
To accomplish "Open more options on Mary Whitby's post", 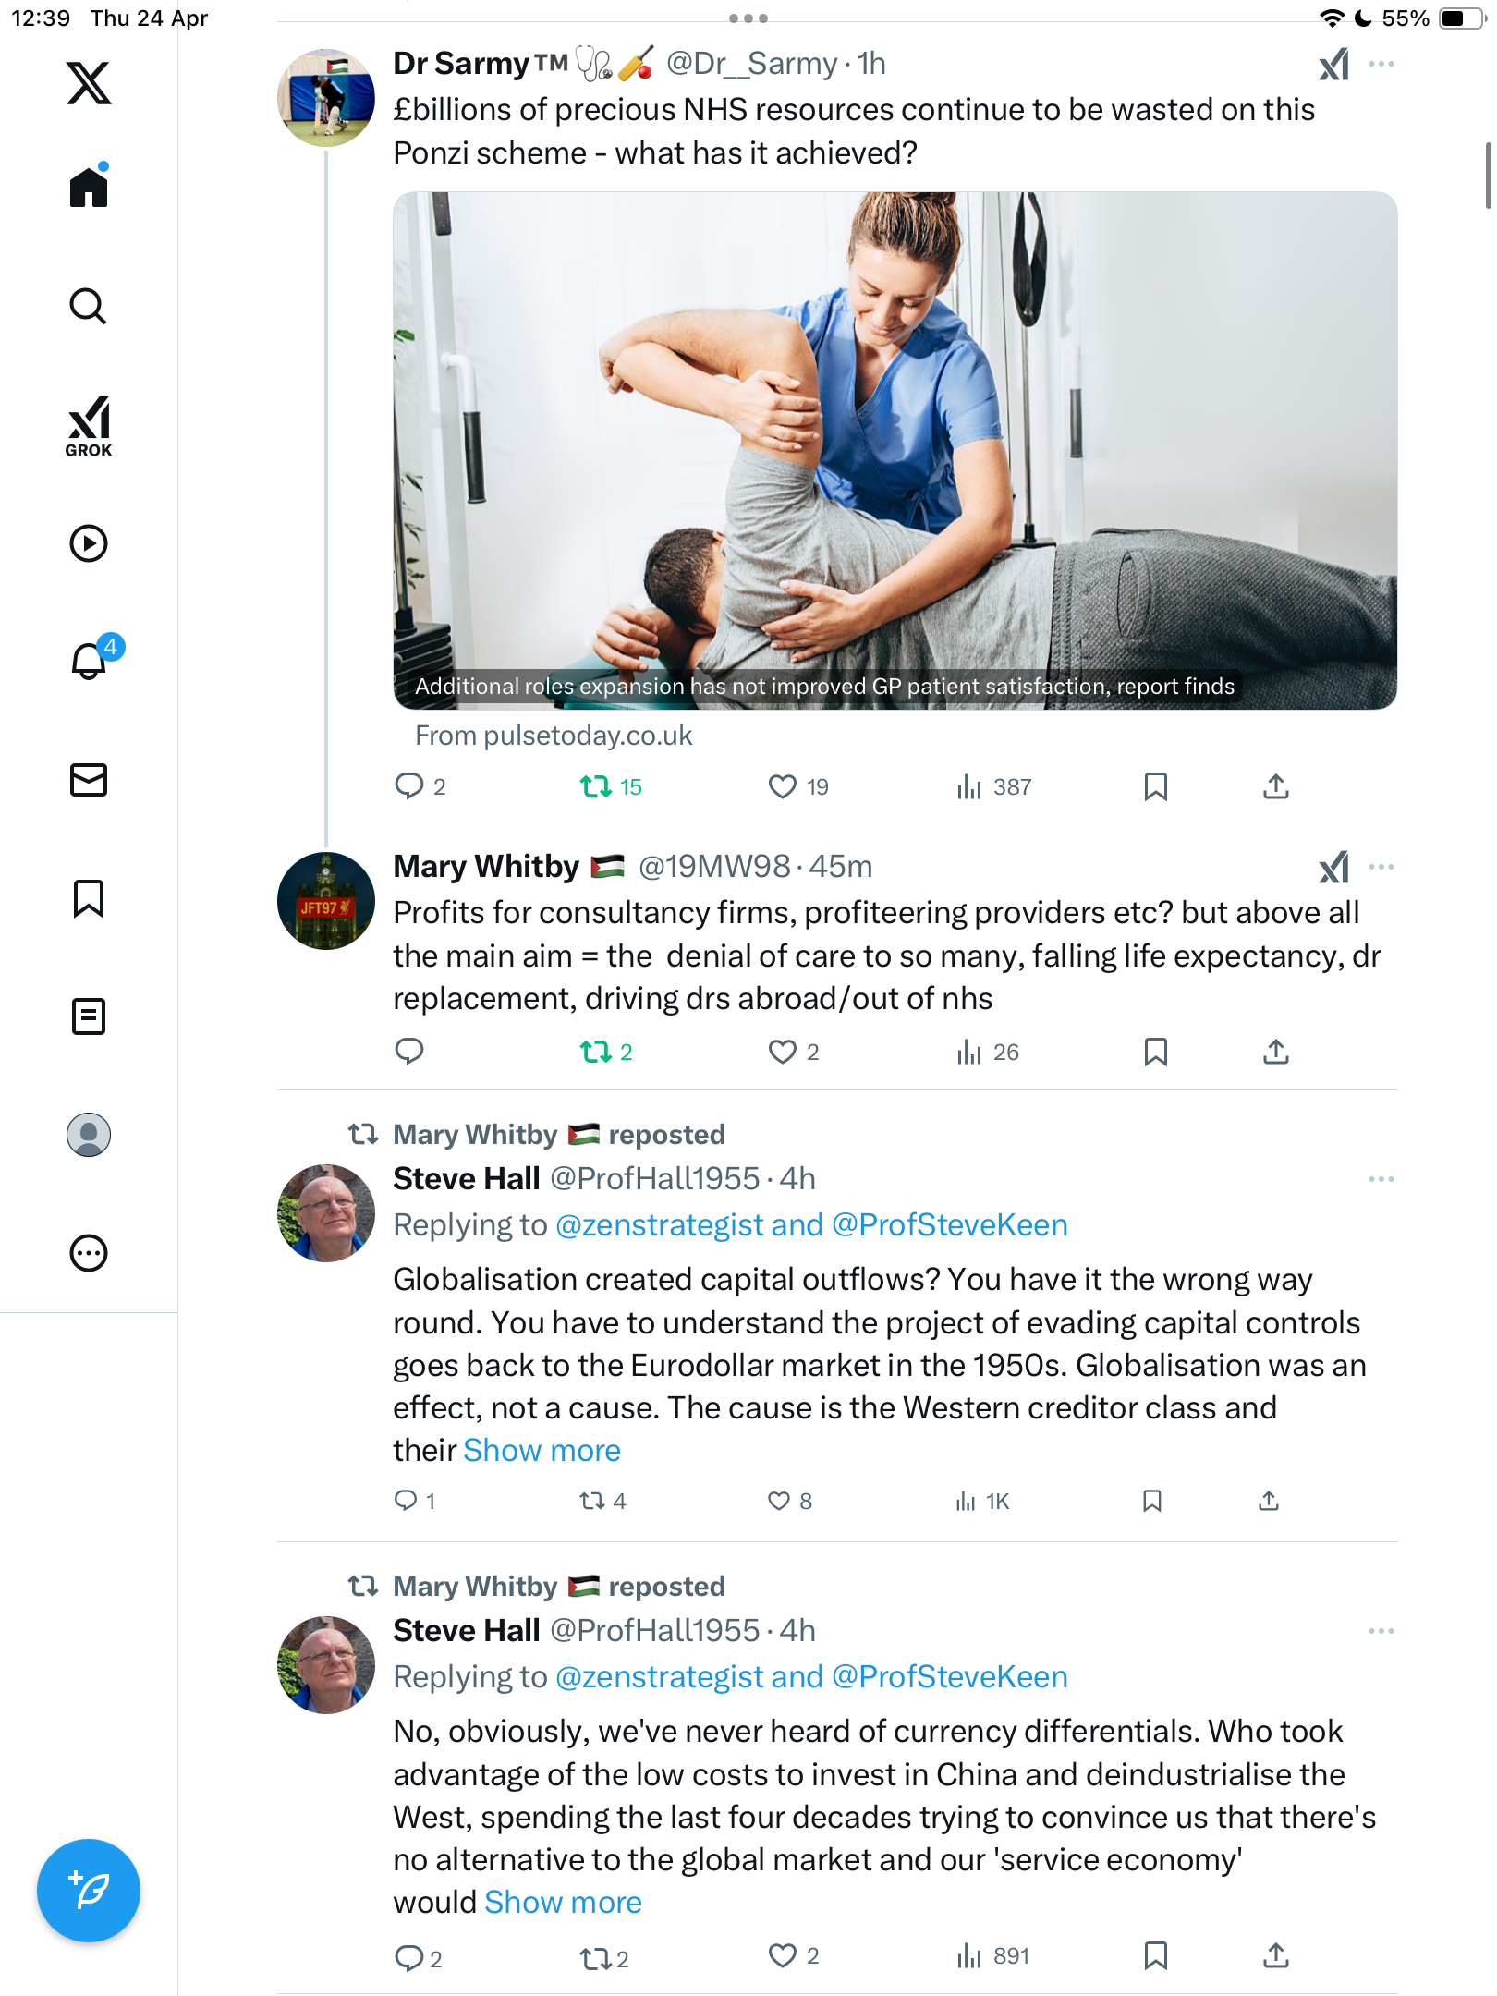I will 1381,867.
